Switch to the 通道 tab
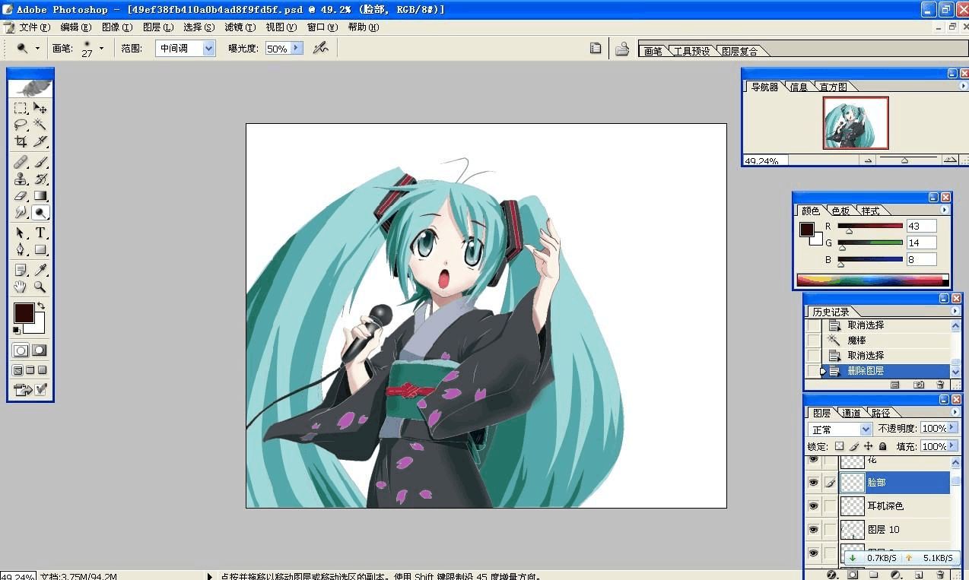The width and height of the screenshot is (969, 580). 851,413
